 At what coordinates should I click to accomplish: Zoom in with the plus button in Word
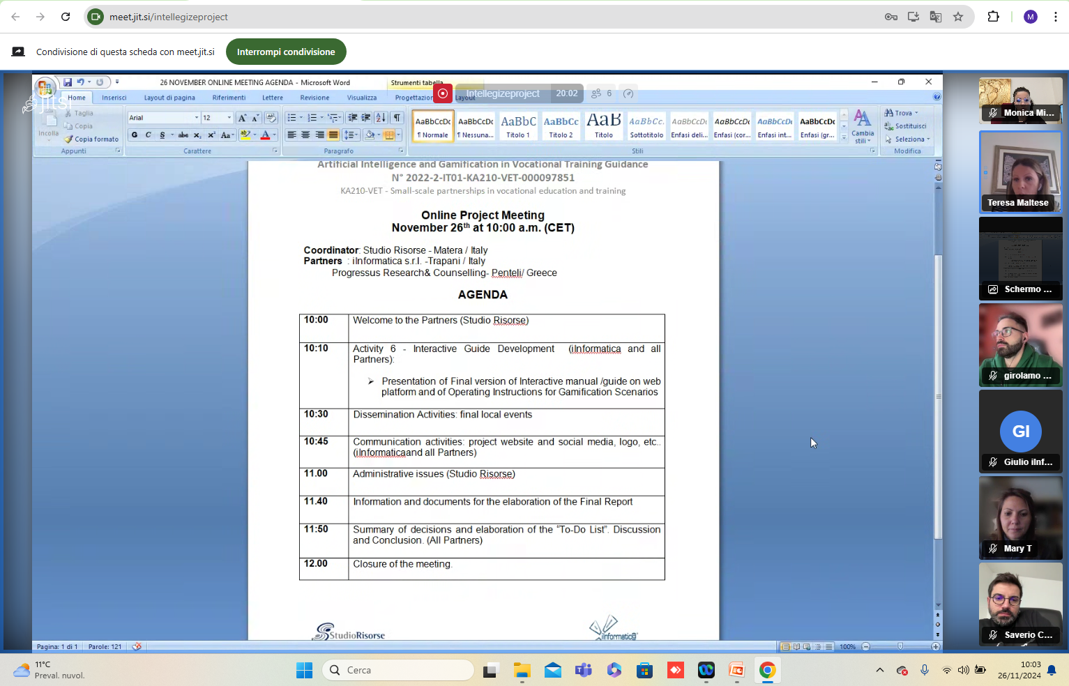coord(936,647)
